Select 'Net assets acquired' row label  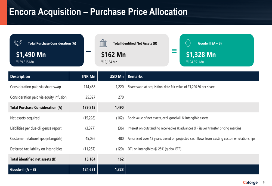25,118
